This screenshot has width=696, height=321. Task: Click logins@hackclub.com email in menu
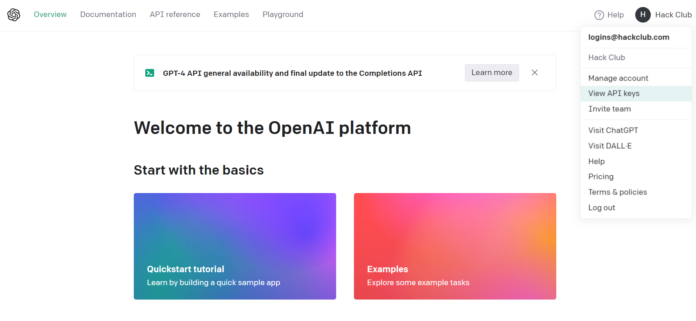point(629,37)
